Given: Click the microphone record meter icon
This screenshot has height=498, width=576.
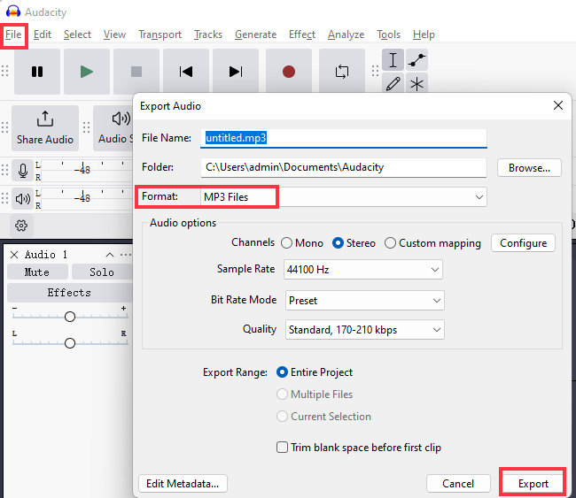Looking at the screenshot, I should 23,171.
